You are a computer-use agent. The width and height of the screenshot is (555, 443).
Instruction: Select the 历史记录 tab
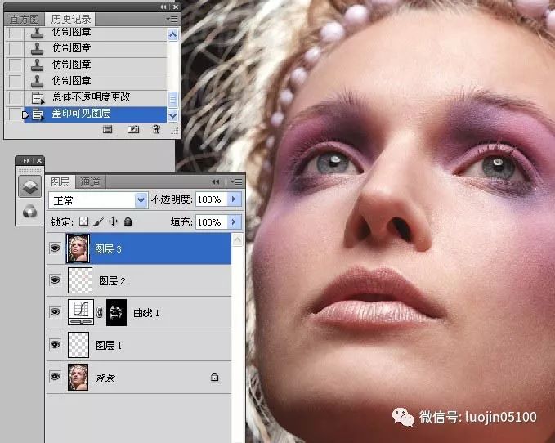71,19
